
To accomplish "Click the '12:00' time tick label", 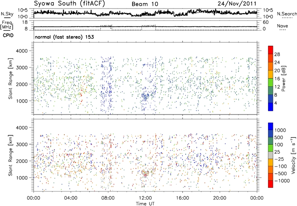I will 145,198.
